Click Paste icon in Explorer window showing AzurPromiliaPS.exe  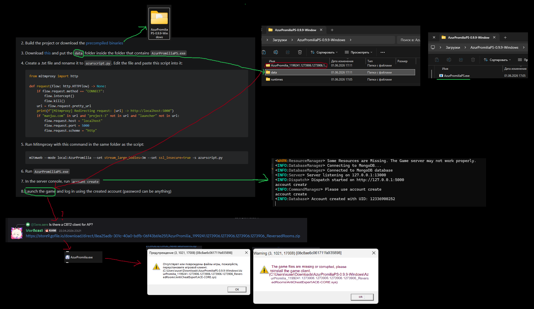437,60
